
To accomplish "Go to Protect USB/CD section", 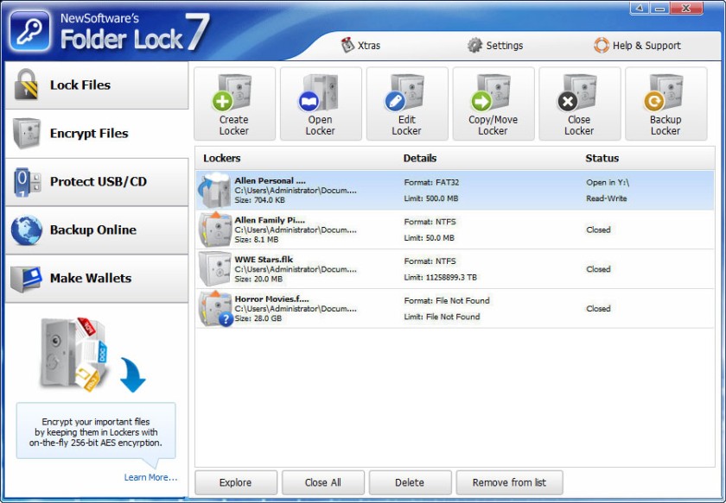I will pyautogui.click(x=97, y=182).
